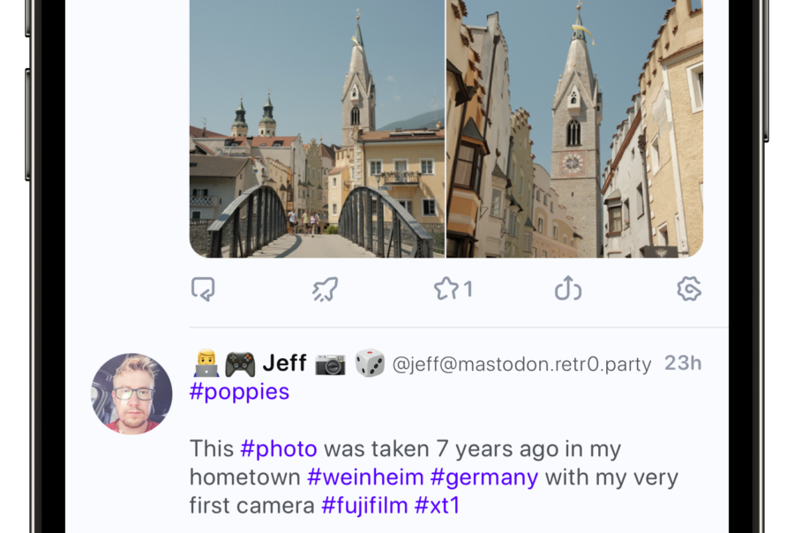The image size is (794, 533).
Task: Follow the #weinheim hashtag link
Action: pyautogui.click(x=365, y=477)
